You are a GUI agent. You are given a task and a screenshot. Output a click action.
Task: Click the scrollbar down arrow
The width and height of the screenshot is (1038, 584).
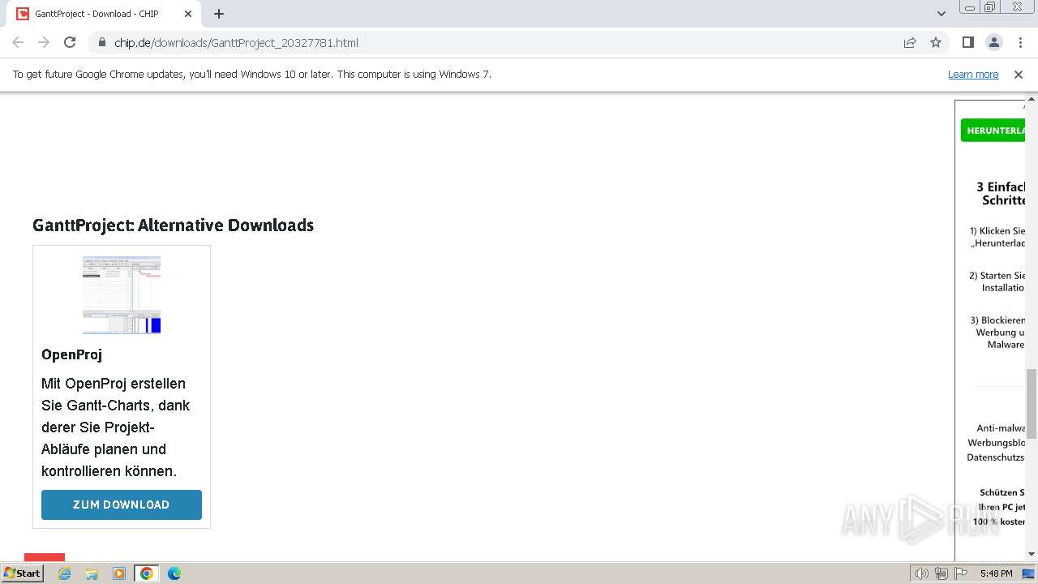(1032, 555)
